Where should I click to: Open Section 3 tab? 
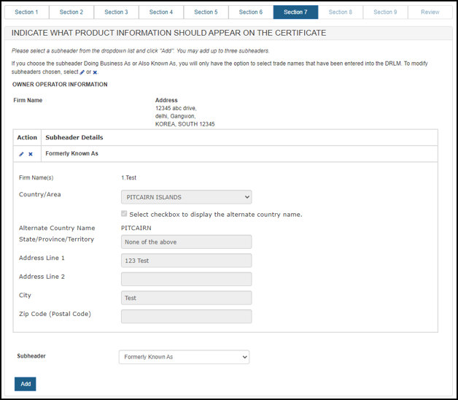[x=116, y=12]
